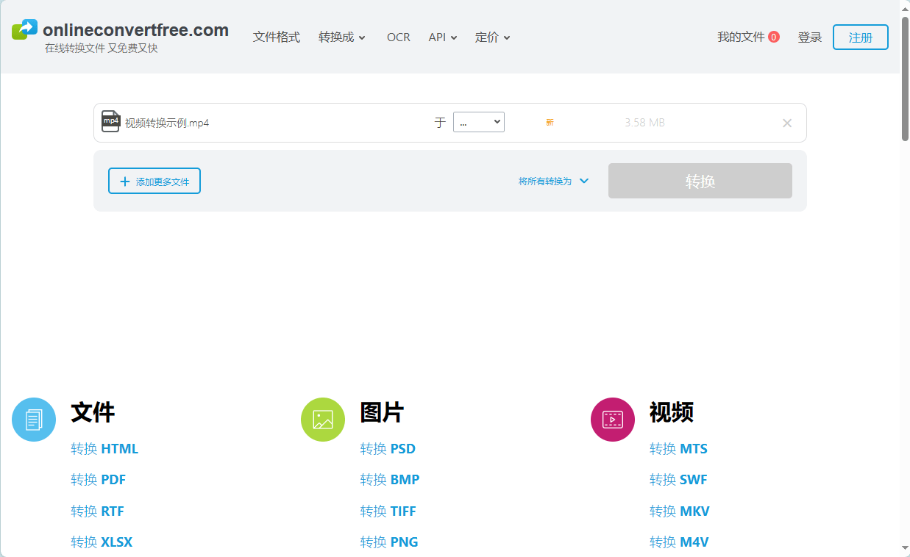Click the pink 视频 video category icon

click(612, 419)
